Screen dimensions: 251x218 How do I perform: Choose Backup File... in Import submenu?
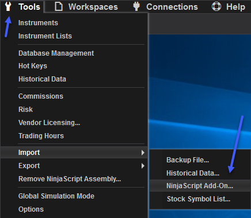click(x=188, y=160)
